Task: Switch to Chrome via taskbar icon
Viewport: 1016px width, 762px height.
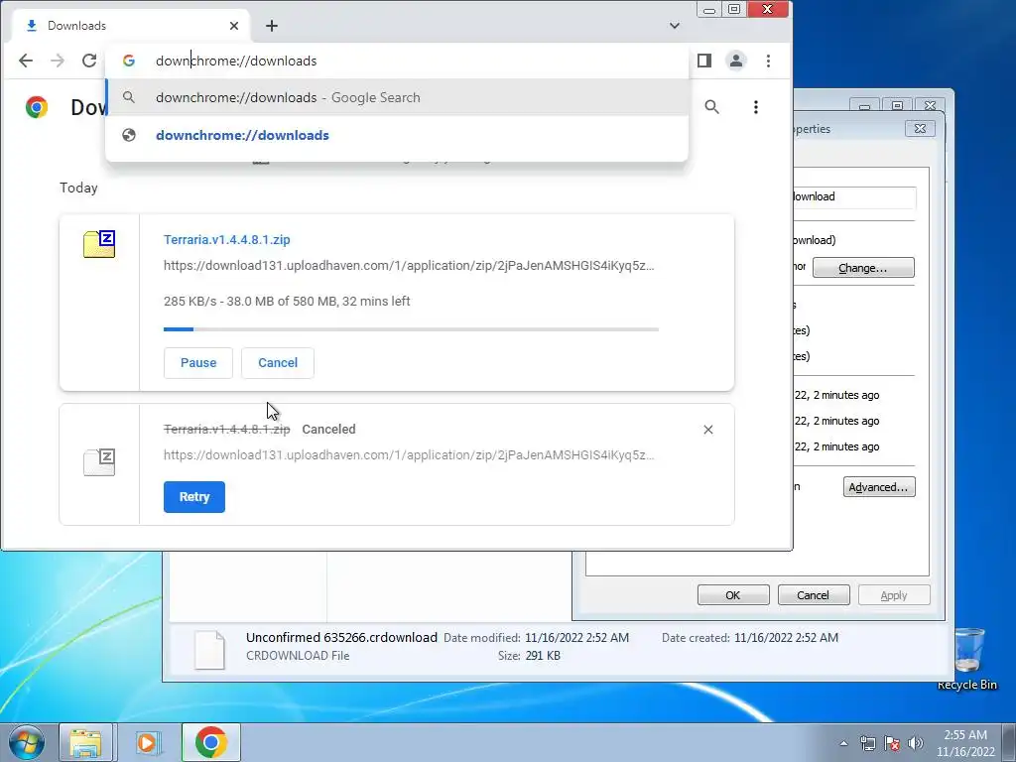Action: pyautogui.click(x=210, y=742)
